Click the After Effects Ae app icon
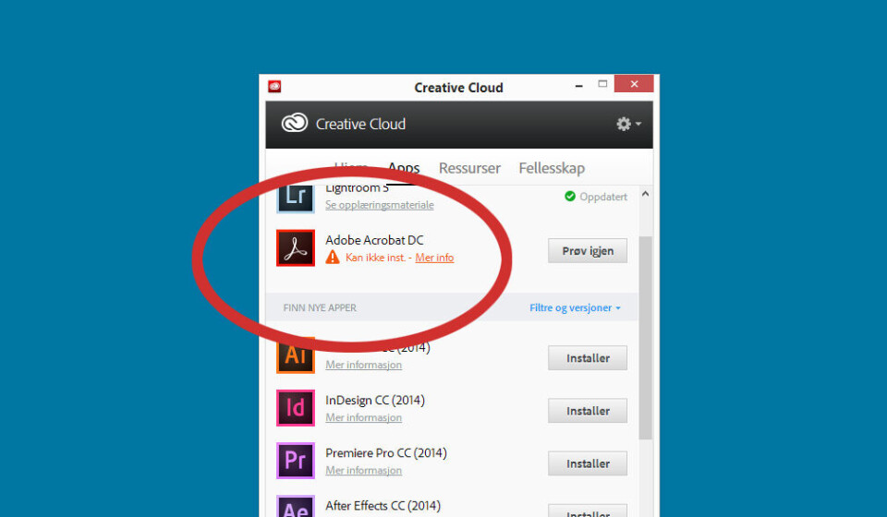The height and width of the screenshot is (517, 887). (x=296, y=507)
